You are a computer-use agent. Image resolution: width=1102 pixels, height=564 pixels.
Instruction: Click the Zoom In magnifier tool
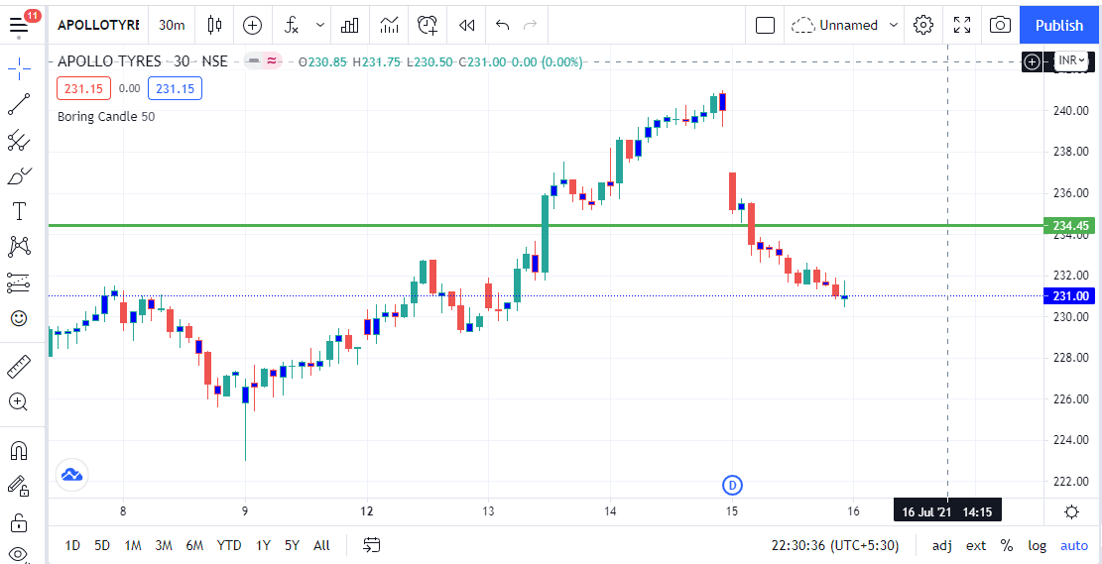click(19, 402)
